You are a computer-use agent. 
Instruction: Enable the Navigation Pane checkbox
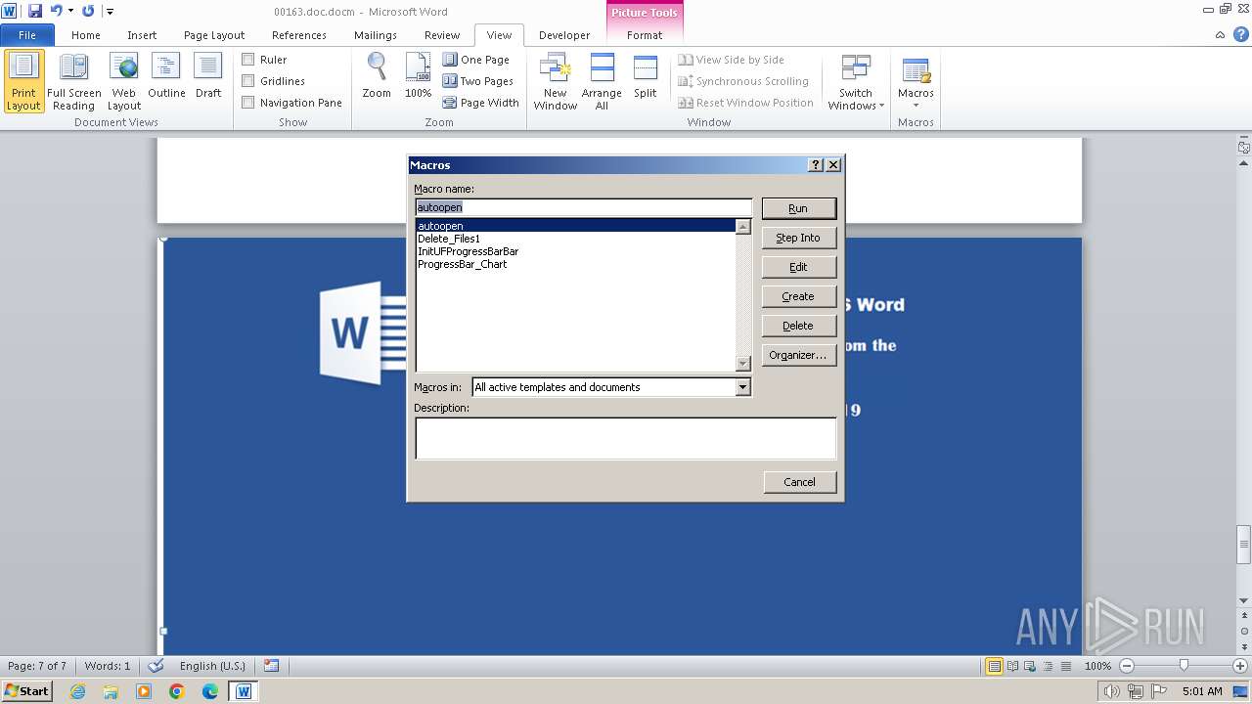[248, 103]
